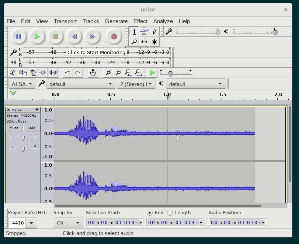
Task: Select the Envelope tool
Action: coord(144,31)
